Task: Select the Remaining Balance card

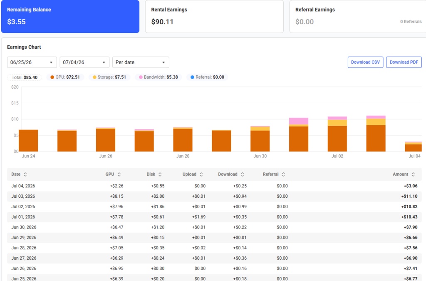Action: tap(70, 16)
